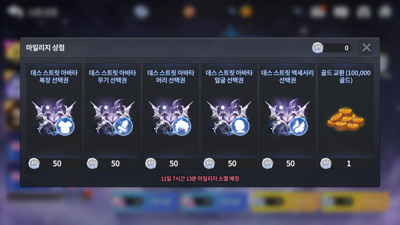Exchange 1 mileage for 100,000 gold
Screen dimensions: 400x225
(x=346, y=163)
